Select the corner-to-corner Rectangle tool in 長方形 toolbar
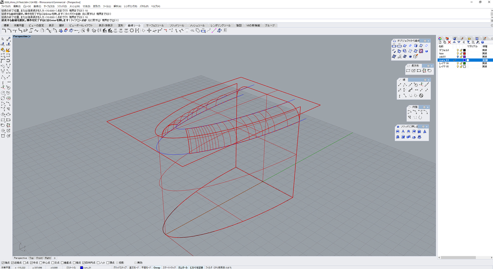Screen dimensions: 493x269 coord(408,71)
